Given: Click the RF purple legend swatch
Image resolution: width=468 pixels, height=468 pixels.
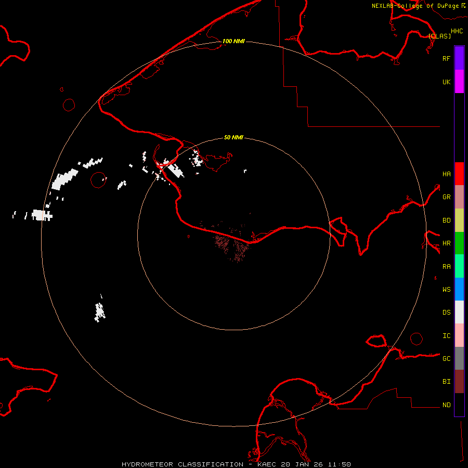Looking at the screenshot, I should [459, 58].
